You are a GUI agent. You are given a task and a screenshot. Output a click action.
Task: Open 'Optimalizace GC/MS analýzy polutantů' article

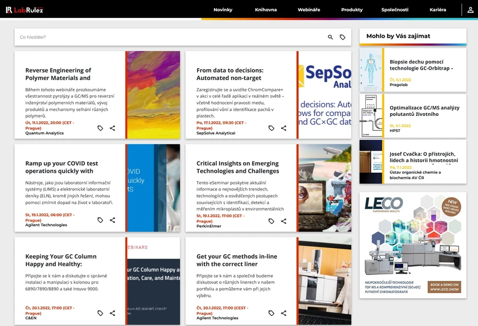pos(424,111)
